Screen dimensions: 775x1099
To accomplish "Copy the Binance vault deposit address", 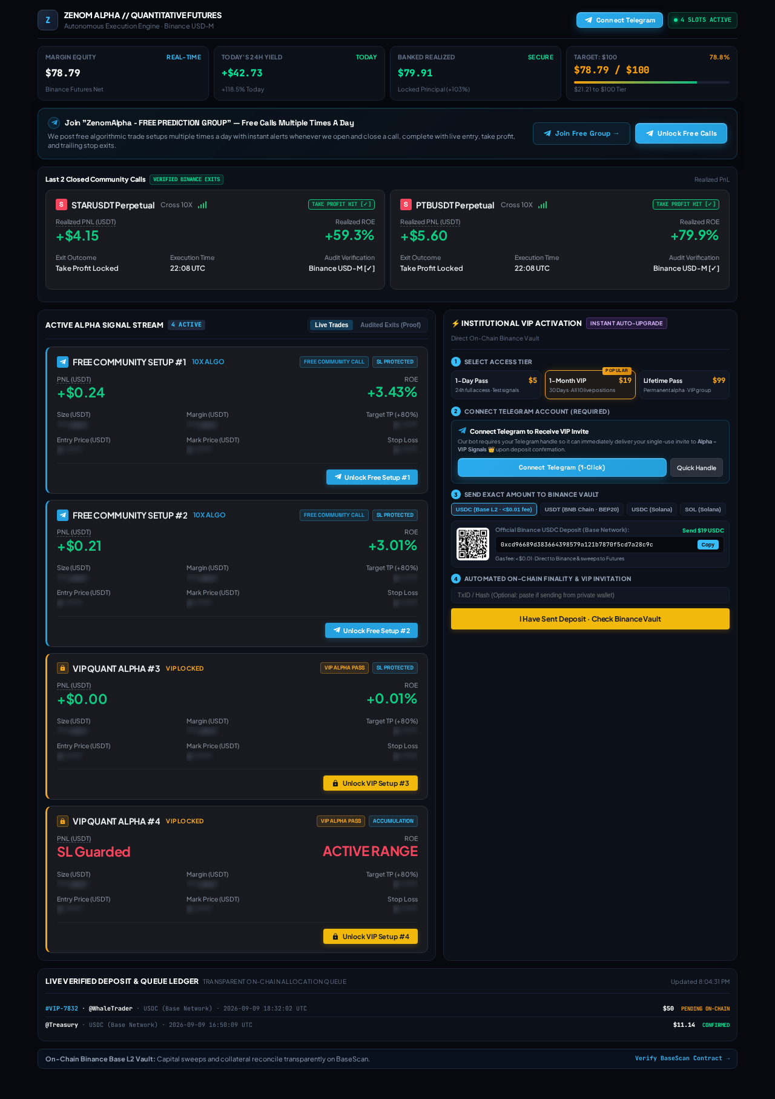I will point(708,545).
